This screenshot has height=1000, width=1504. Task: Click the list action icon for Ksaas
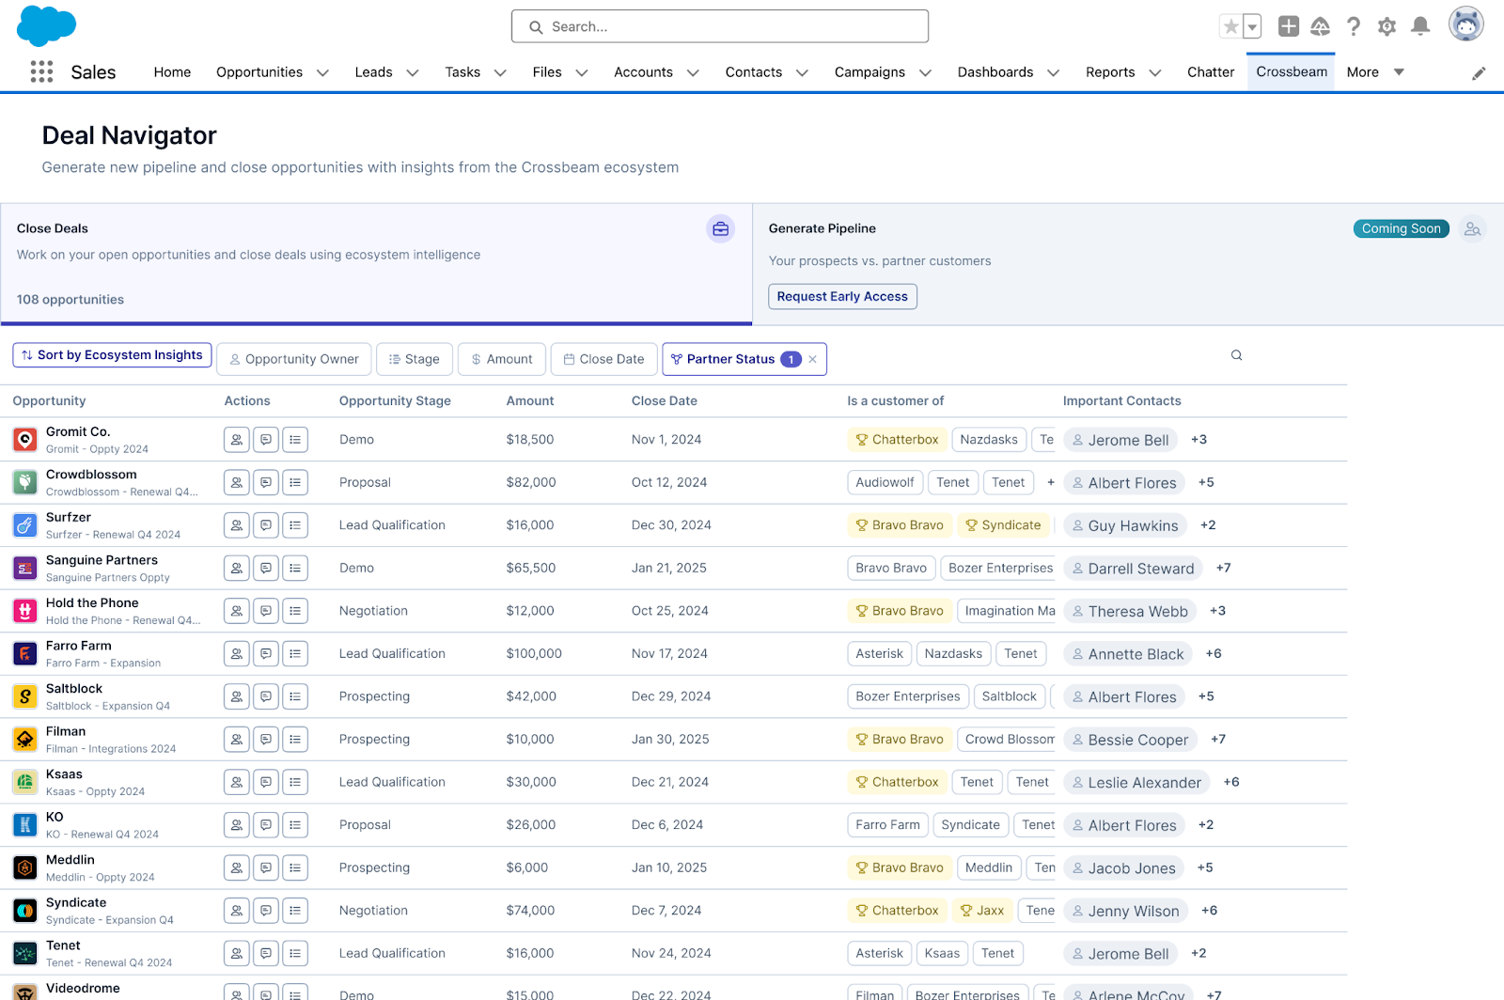point(295,782)
